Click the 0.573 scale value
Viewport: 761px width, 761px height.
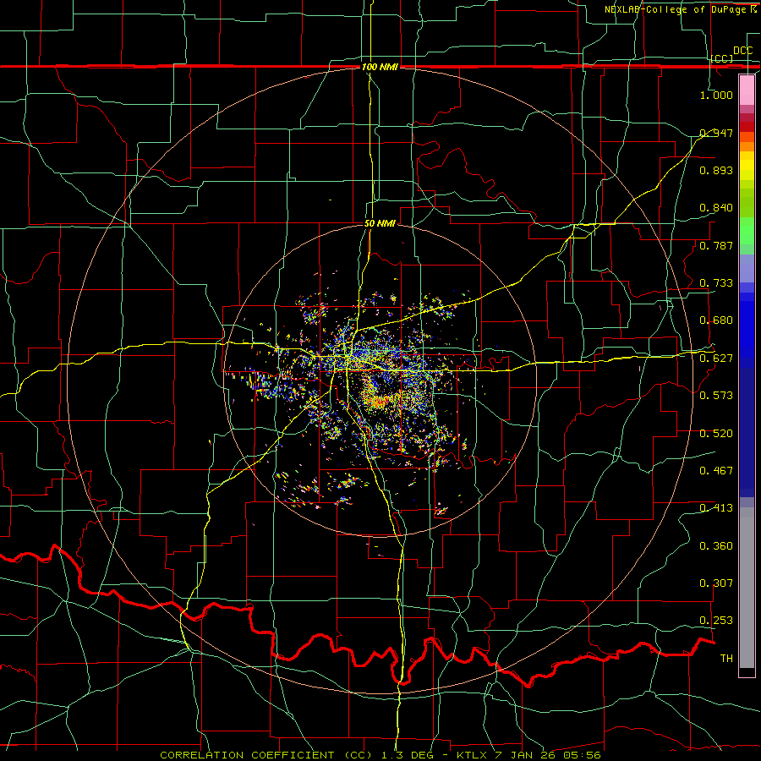tap(716, 396)
